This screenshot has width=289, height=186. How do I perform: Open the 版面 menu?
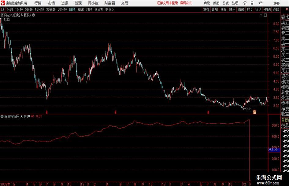point(216,3)
